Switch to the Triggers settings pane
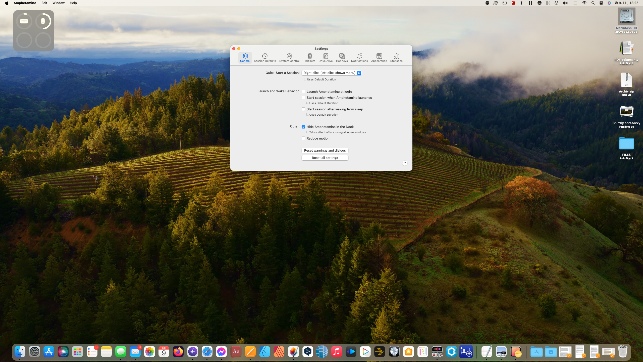This screenshot has height=362, width=643. click(310, 58)
